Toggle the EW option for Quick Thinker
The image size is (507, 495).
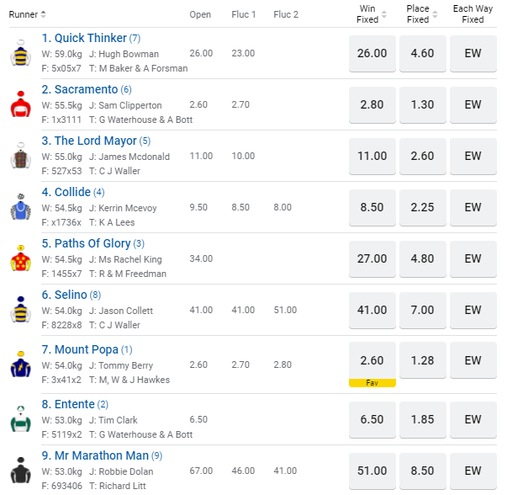473,54
